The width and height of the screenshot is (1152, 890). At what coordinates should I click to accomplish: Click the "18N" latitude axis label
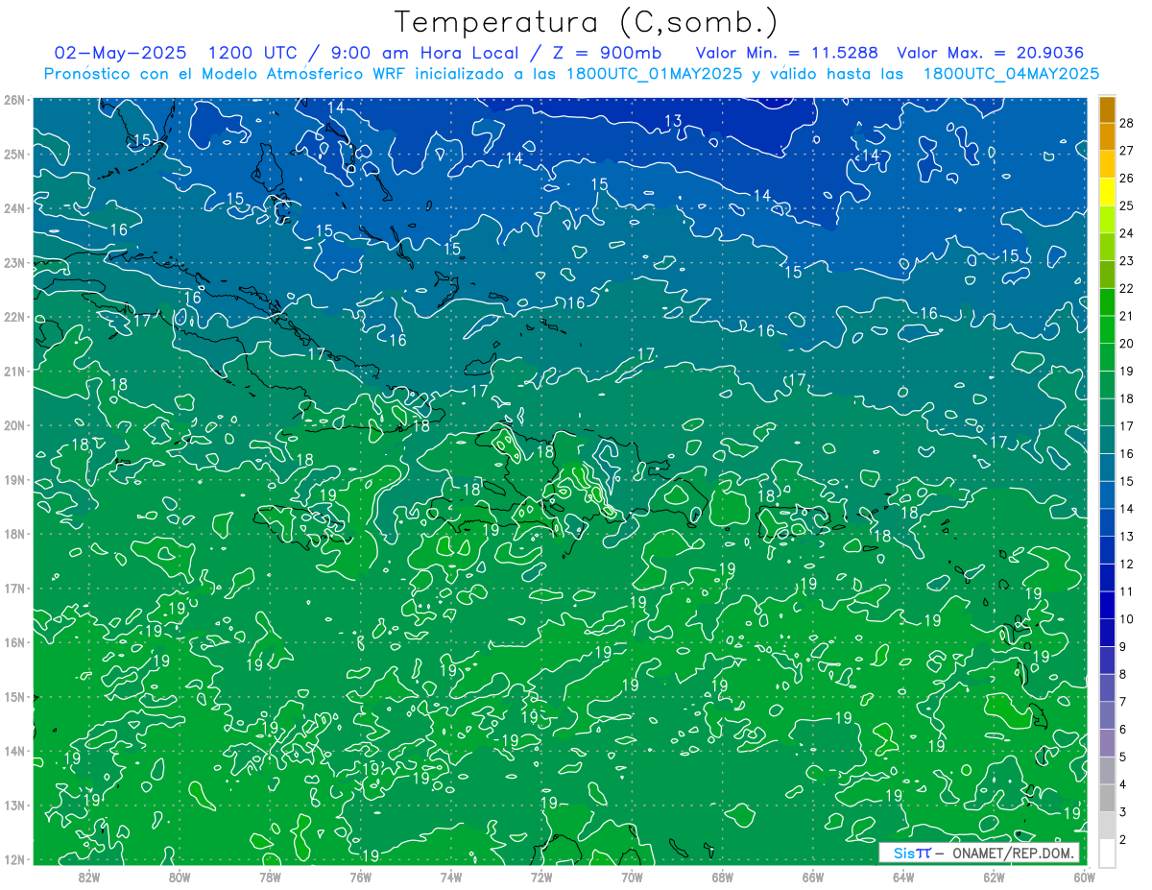(x=14, y=534)
